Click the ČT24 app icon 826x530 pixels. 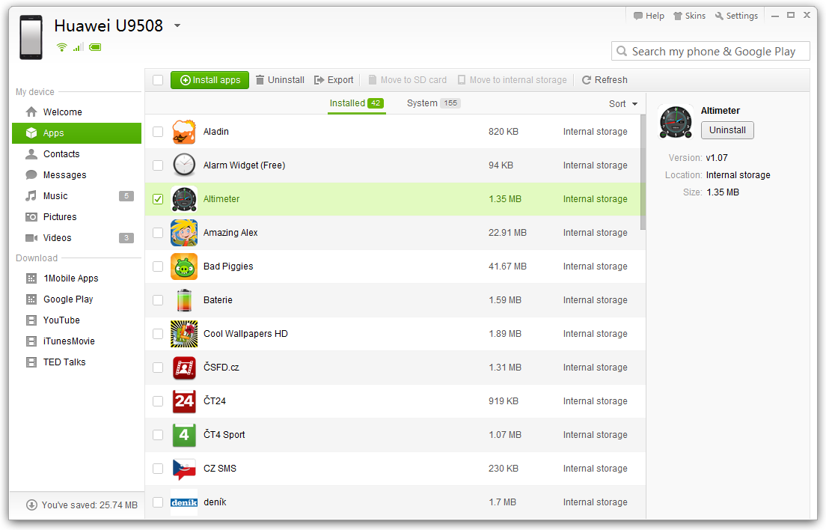point(184,401)
